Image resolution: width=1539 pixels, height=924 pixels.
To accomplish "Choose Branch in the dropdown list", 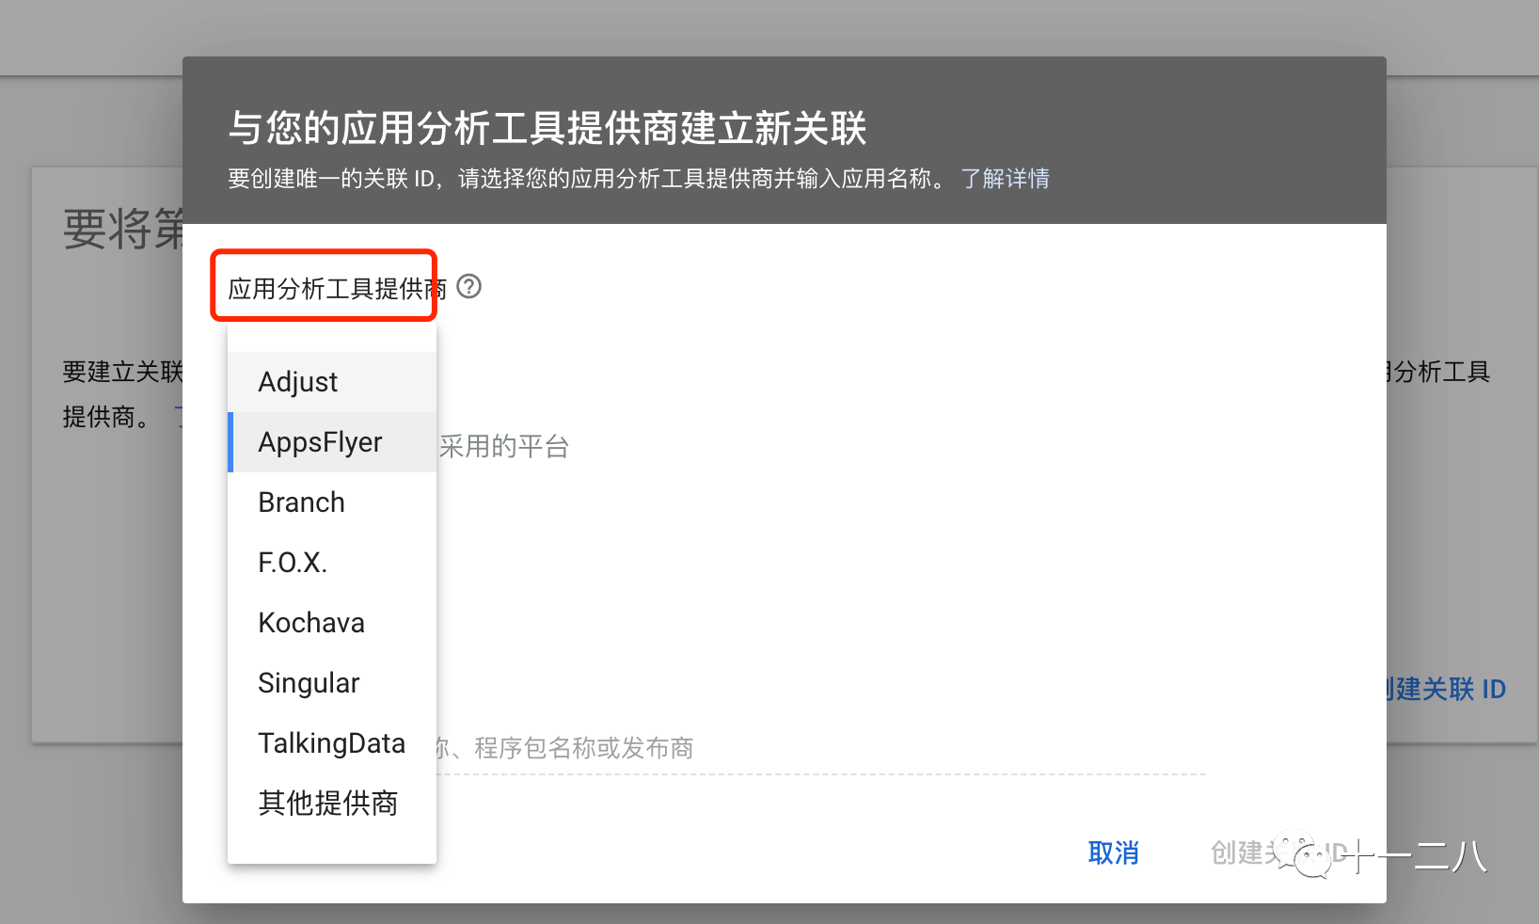I will (301, 502).
